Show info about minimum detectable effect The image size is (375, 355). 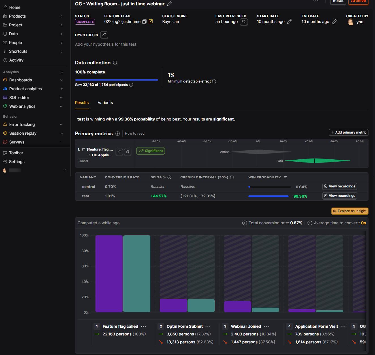(x=214, y=81)
